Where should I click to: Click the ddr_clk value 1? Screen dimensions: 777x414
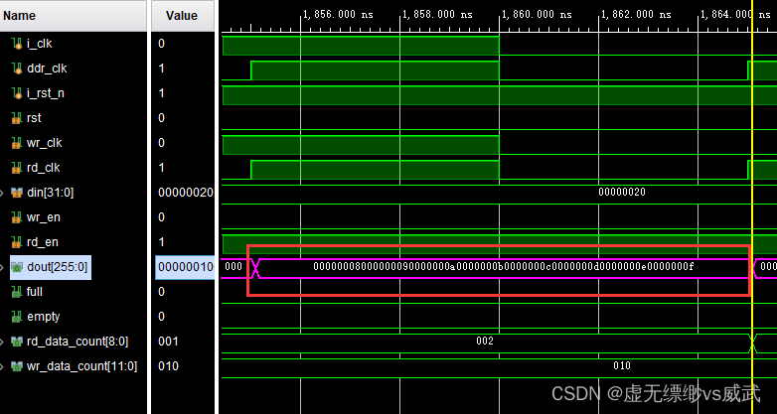click(x=161, y=69)
